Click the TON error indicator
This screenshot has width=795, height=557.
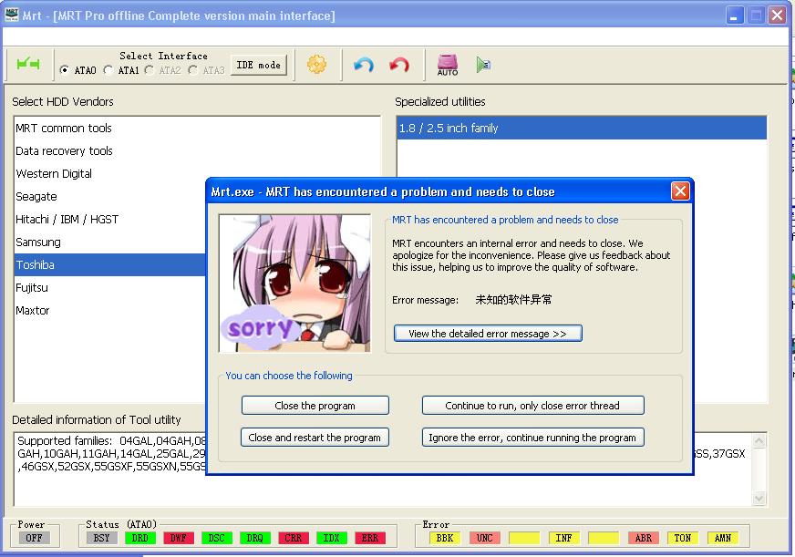[x=683, y=538]
